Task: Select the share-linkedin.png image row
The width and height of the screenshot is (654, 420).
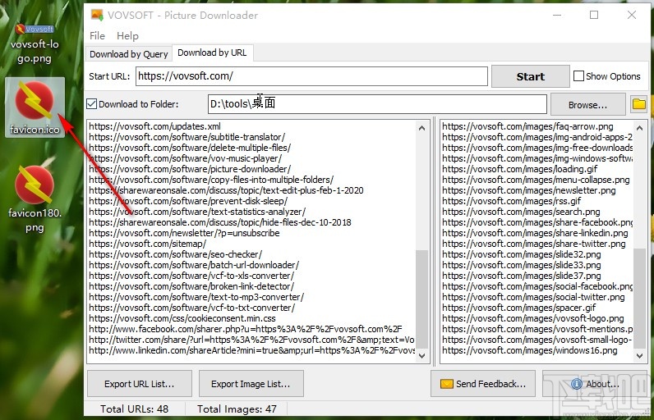Action: 537,233
